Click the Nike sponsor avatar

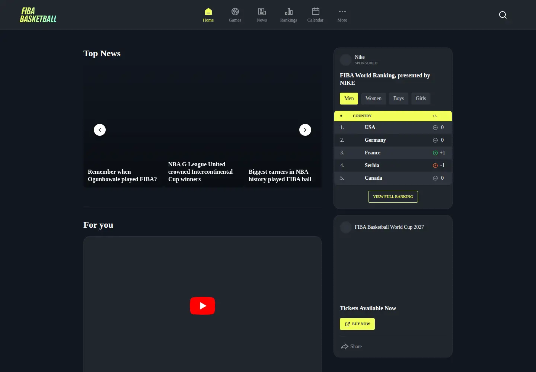[346, 60]
